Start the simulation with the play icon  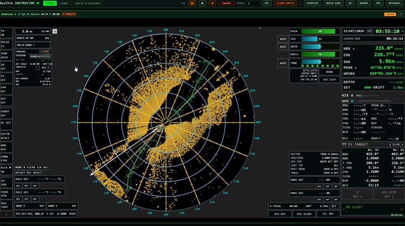[202, 3]
